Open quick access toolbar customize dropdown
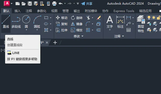The image size is (161, 94). 78,4
